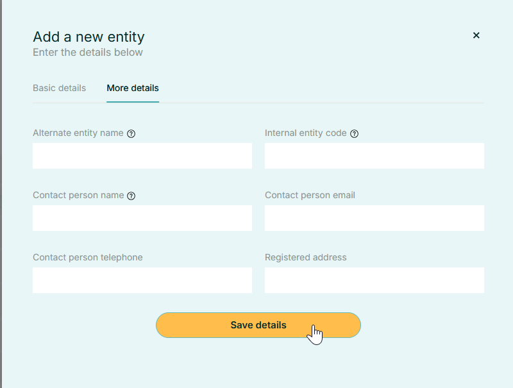Close the Add a new entity dialog
Image resolution: width=513 pixels, height=388 pixels.
(476, 35)
